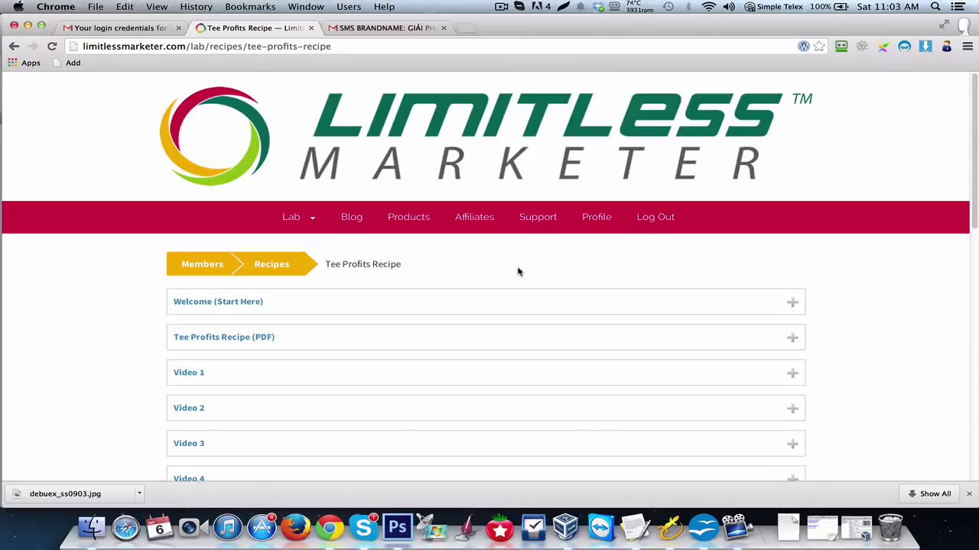Expand Video 3 with its plus icon
Viewport: 979px width, 550px height.
(792, 444)
